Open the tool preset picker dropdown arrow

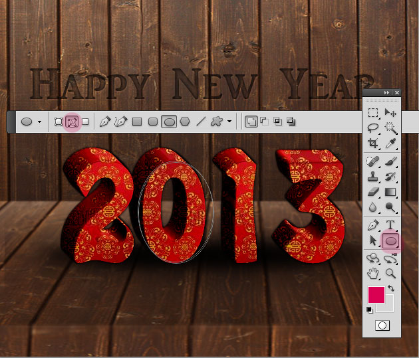click(40, 122)
